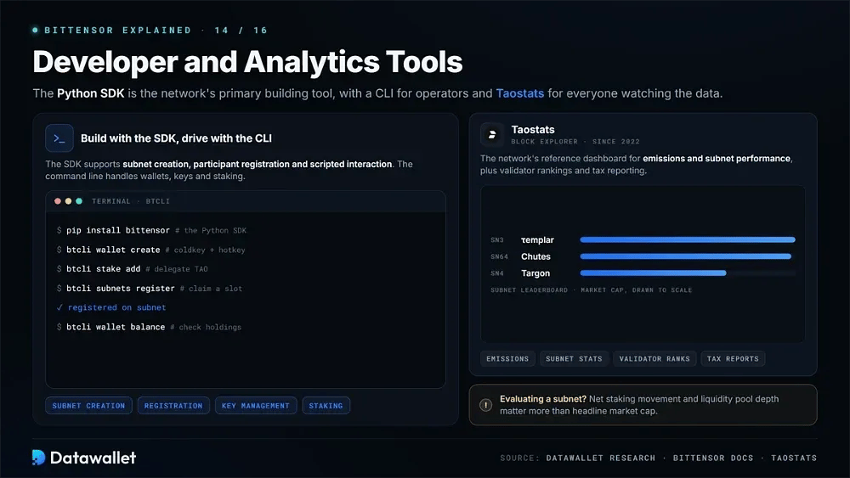Select the Staking tag
This screenshot has height=478, width=850.
point(326,406)
